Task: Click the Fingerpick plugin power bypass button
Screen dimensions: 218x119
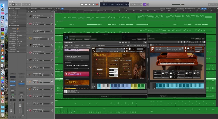Action: click(66, 37)
